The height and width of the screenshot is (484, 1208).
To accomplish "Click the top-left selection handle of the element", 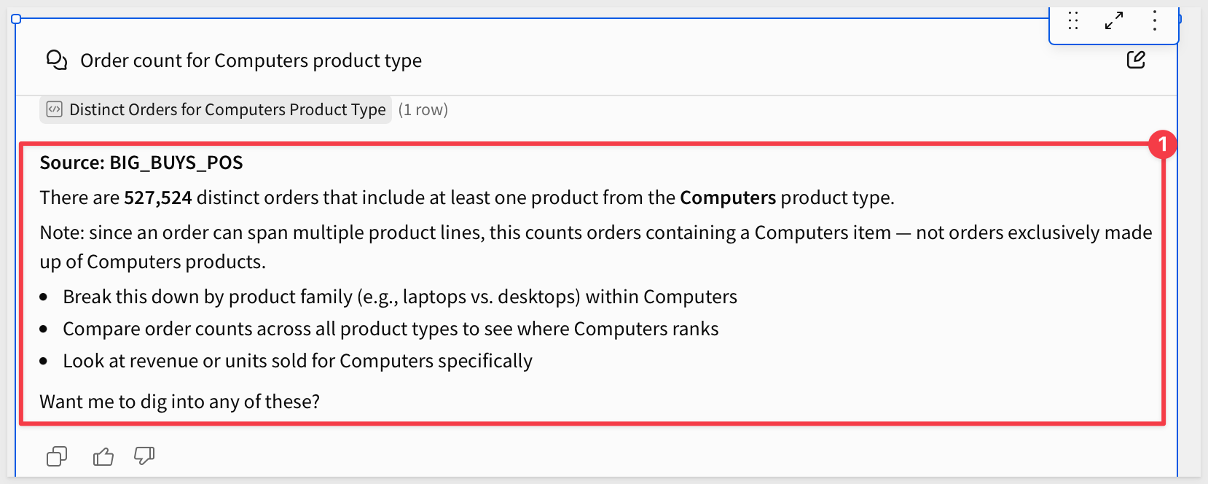I will pyautogui.click(x=16, y=19).
